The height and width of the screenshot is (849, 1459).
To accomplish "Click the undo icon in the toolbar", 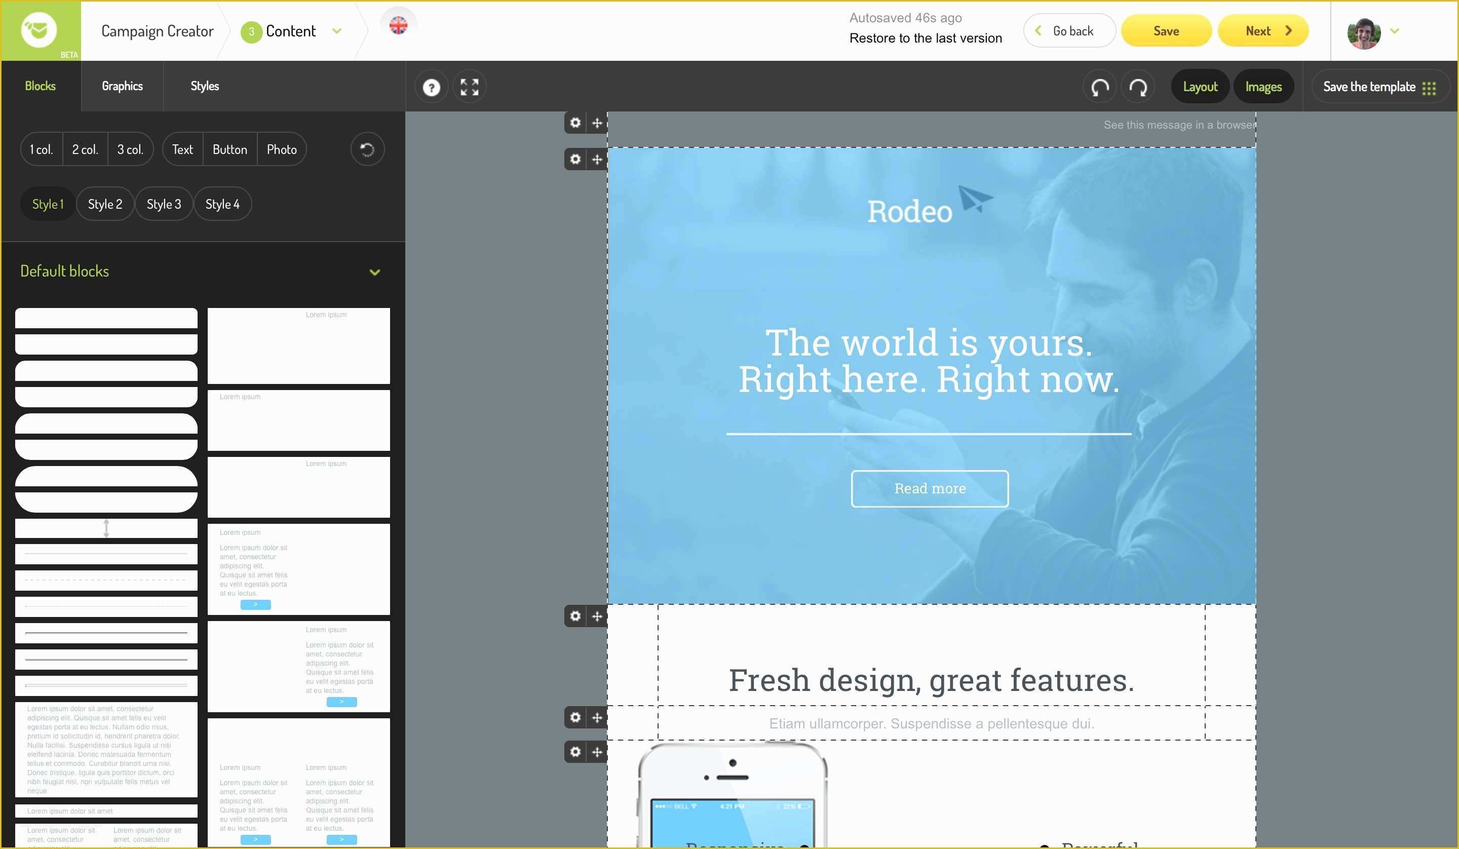I will 1100,85.
